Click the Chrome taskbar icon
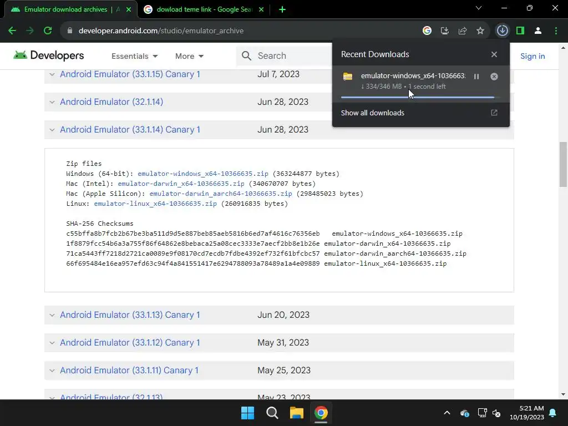568x426 pixels. tap(321, 413)
